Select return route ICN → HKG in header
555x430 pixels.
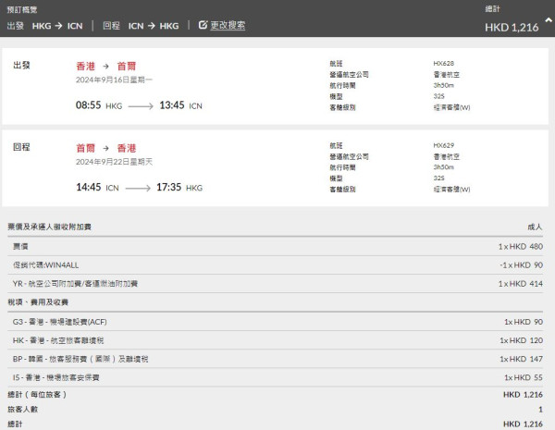[154, 26]
